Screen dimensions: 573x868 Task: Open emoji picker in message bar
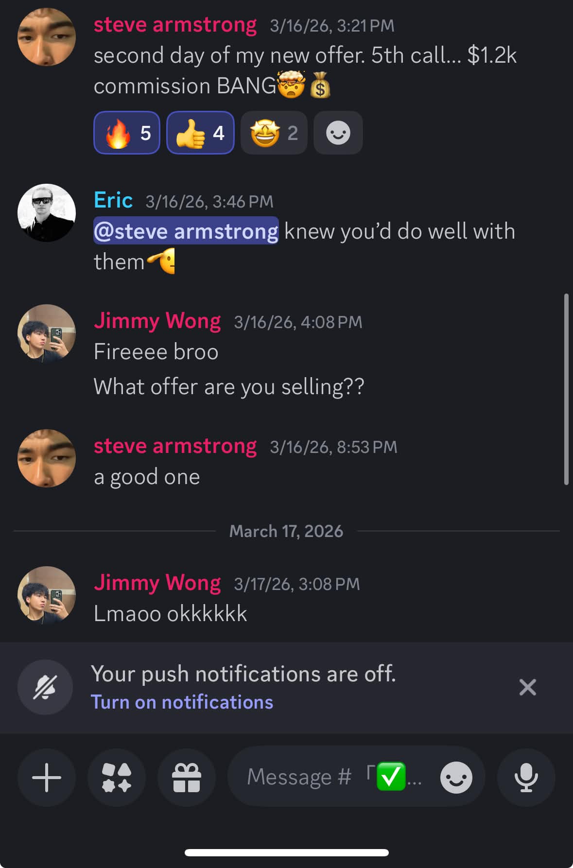(456, 777)
